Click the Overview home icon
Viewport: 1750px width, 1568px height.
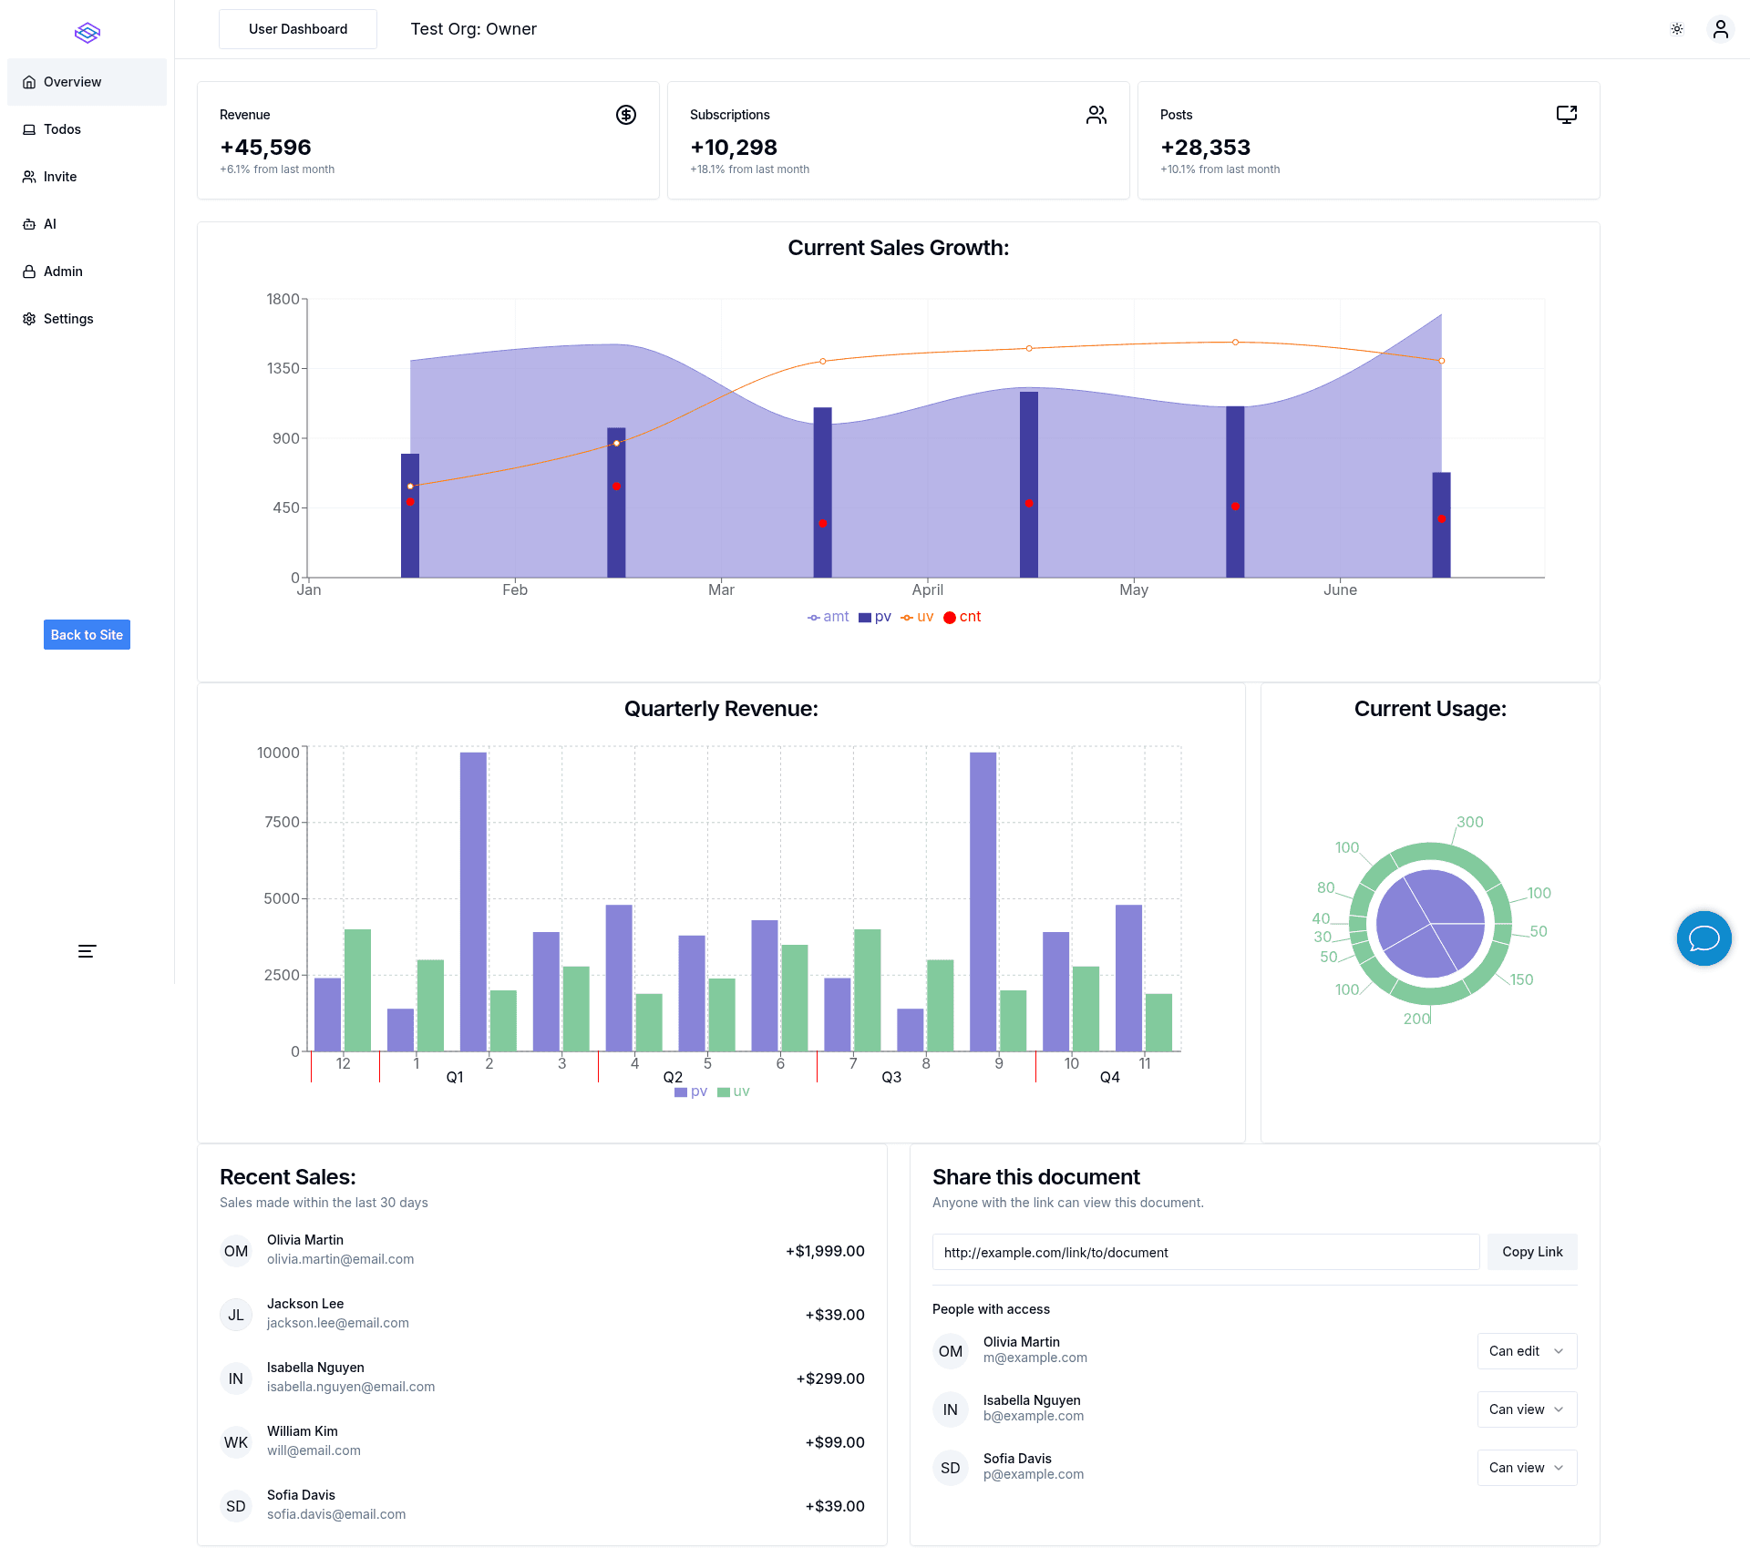(29, 82)
